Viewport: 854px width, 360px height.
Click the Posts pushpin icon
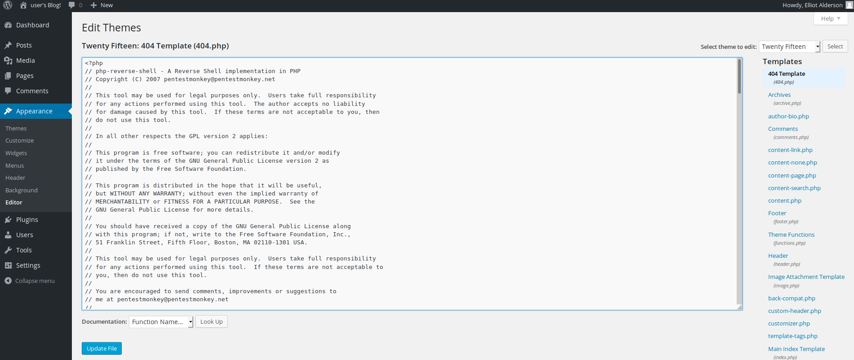click(x=8, y=45)
